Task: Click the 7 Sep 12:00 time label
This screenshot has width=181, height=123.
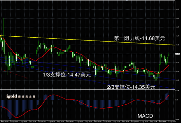Action: click(70, 122)
